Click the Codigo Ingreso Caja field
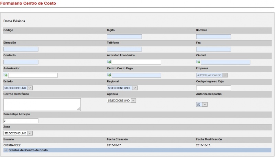Screen dimensions: 275x157 tap(213, 88)
